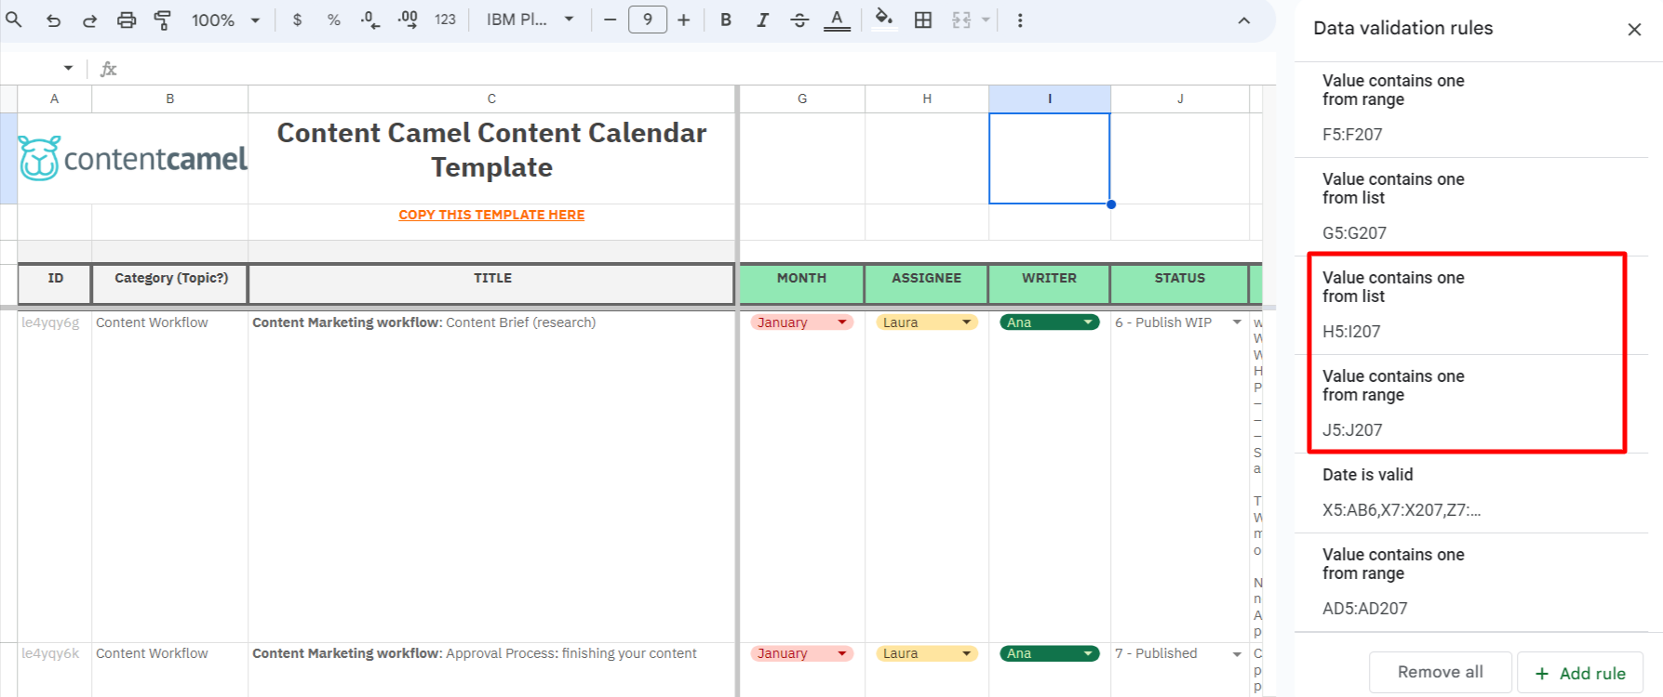Decrease font size with minus button
This screenshot has height=697, width=1663.
(x=610, y=20)
